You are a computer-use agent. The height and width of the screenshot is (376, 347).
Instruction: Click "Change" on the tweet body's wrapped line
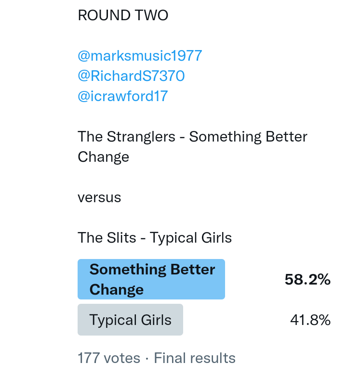tap(103, 157)
